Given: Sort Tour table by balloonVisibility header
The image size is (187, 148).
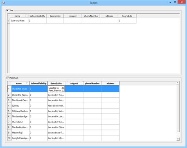Looking at the screenshot, I should [x=37, y=16].
